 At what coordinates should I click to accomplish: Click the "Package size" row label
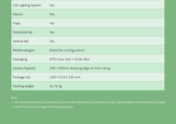coord(22,77)
